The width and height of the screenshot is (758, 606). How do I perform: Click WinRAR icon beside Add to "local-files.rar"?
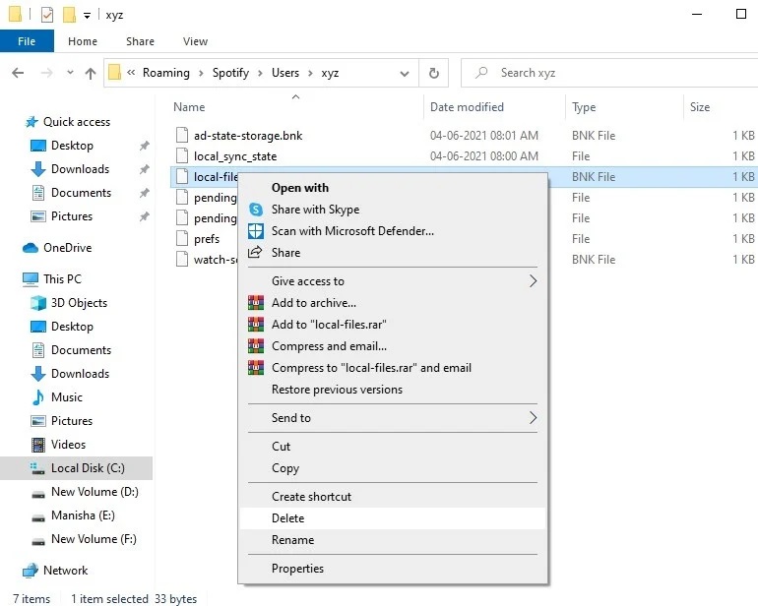pyautogui.click(x=256, y=325)
